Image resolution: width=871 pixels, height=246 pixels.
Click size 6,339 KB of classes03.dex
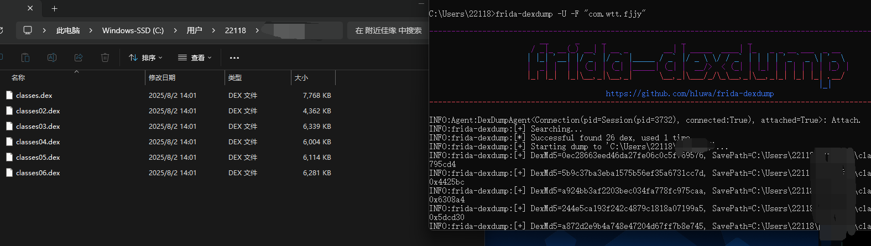[317, 126]
